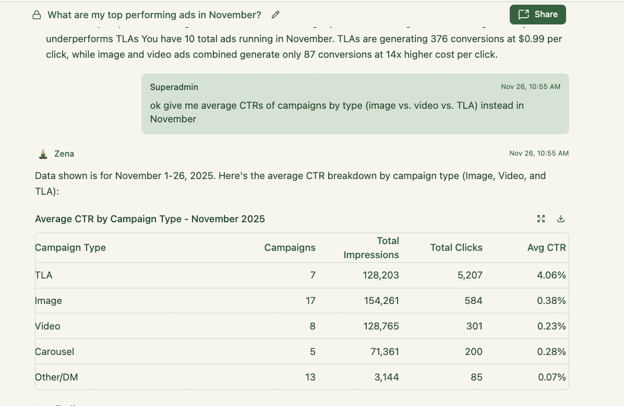
Task: Open the edit pencil icon next to the title
Action: (275, 15)
